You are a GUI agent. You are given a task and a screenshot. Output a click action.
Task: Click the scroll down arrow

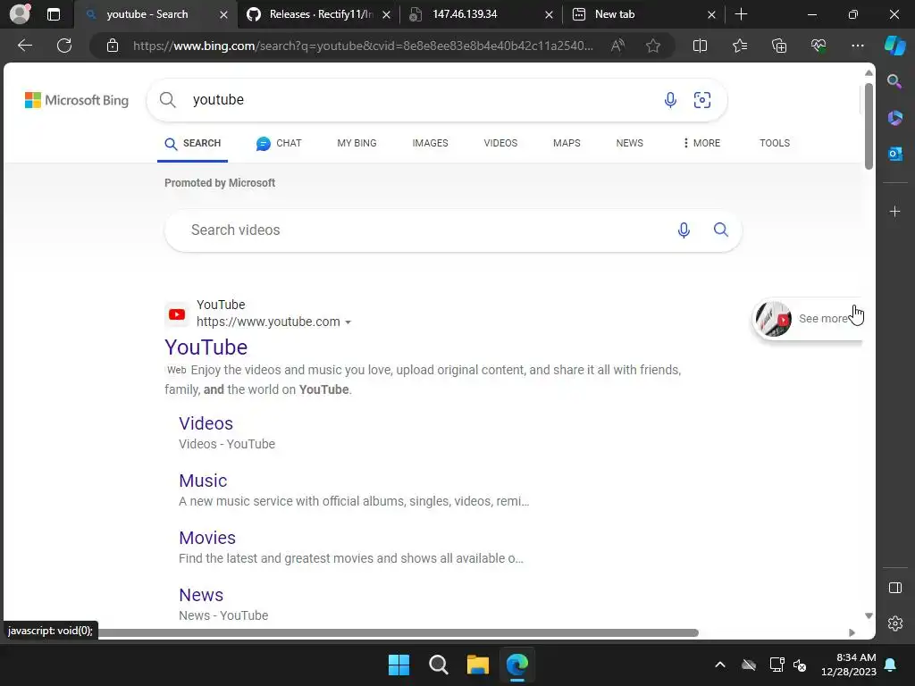pyautogui.click(x=869, y=616)
